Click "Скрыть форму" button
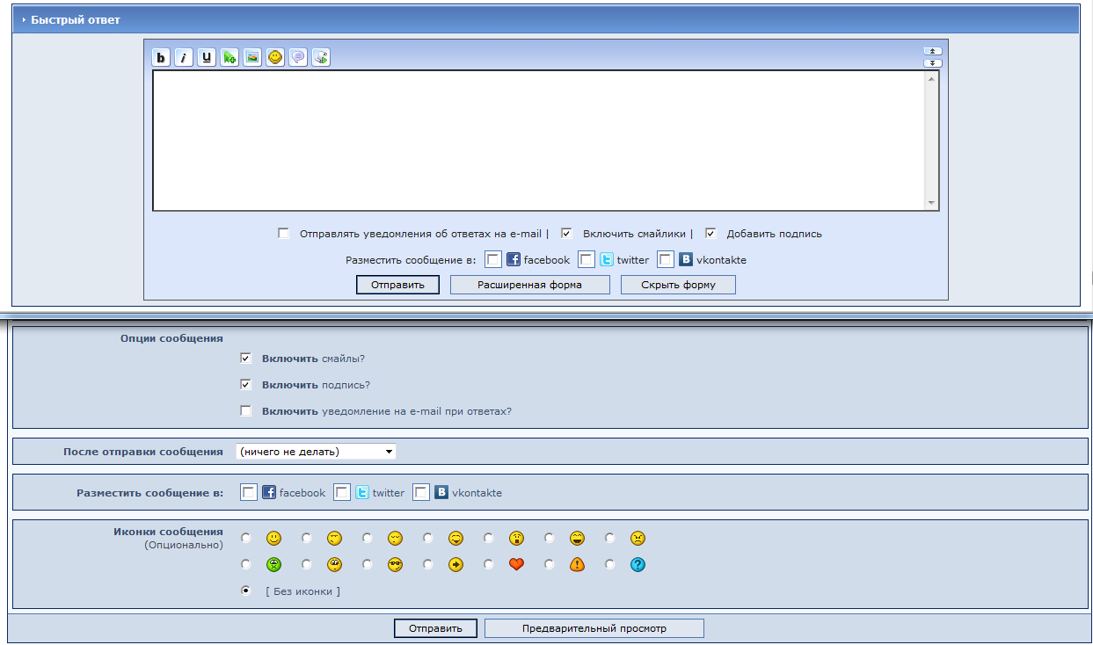Image resolution: width=1093 pixels, height=645 pixels. click(678, 285)
